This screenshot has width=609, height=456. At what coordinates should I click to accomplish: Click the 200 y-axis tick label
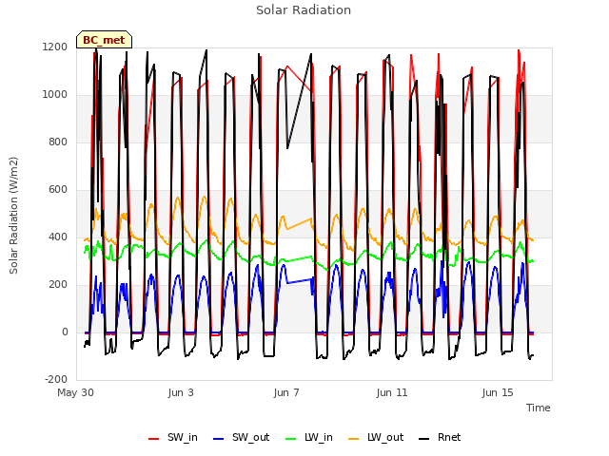58,285
